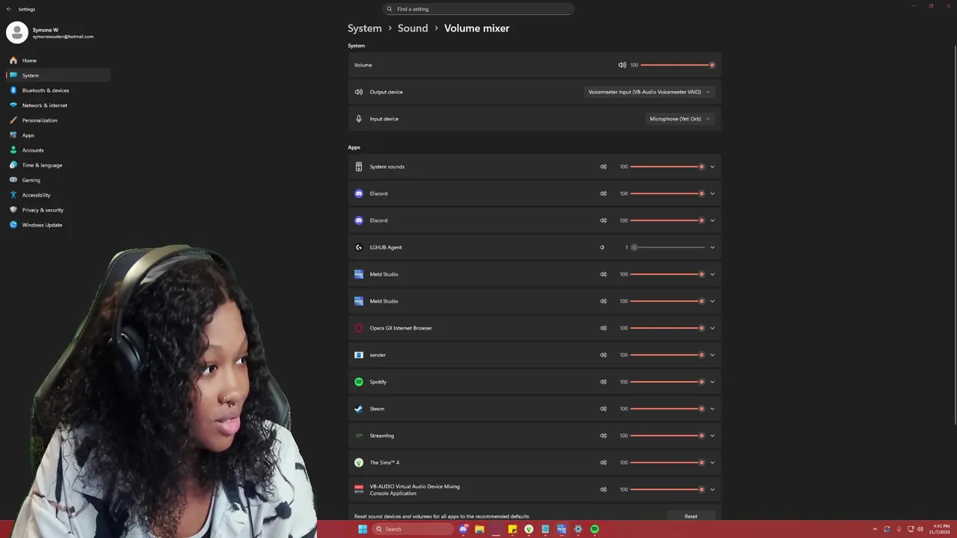Mute Opera GX Internet Browser

tap(603, 328)
